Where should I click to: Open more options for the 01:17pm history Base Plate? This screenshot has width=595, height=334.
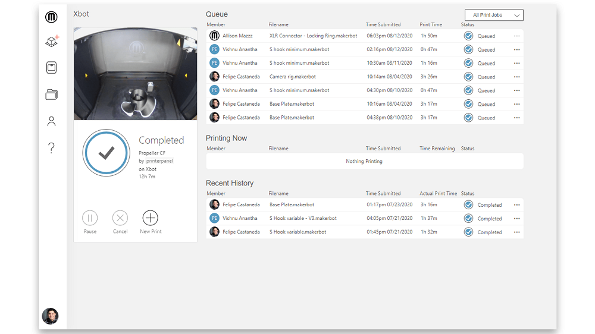pyautogui.click(x=517, y=205)
